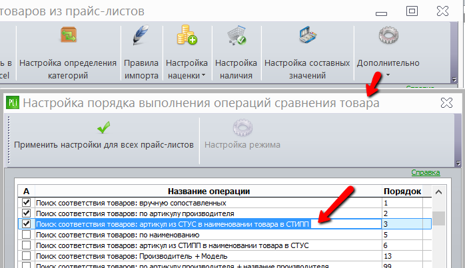Open markup settings coins icon
This screenshot has height=268, width=465.
pos(187,35)
